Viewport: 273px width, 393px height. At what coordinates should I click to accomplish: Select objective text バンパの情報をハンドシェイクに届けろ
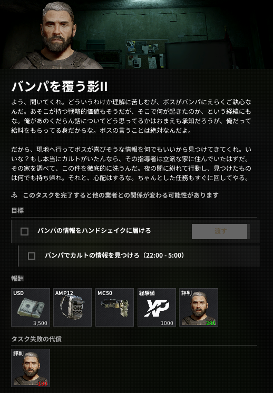[x=94, y=231]
